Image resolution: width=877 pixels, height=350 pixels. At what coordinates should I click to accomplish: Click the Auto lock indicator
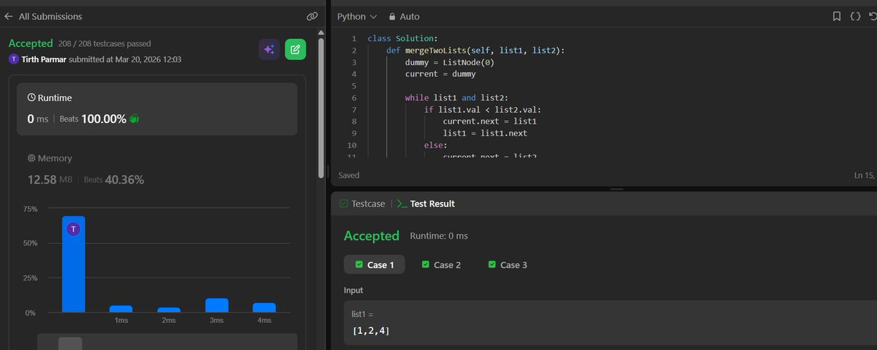coord(404,17)
